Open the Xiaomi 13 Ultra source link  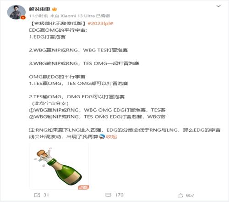[77, 16]
